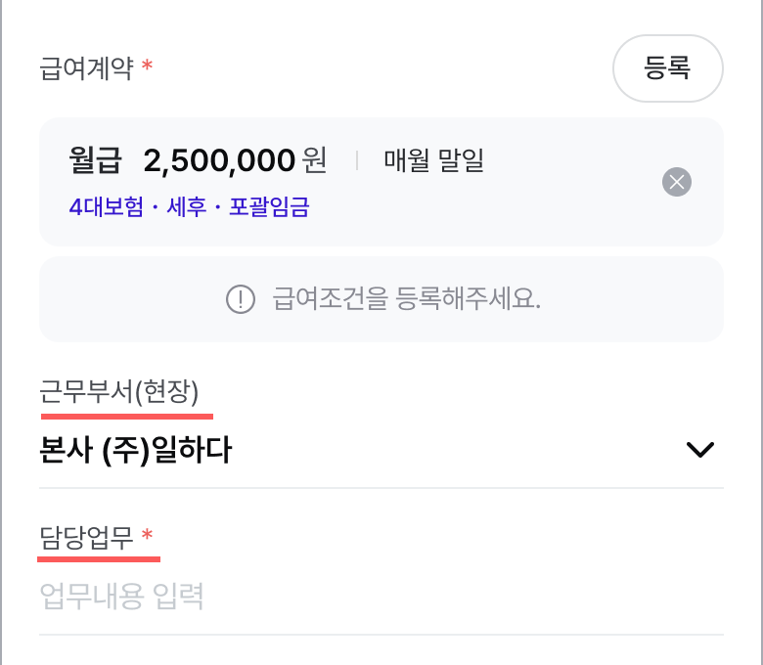Click the 원 currency unit text
The image size is (763, 665).
(x=314, y=160)
